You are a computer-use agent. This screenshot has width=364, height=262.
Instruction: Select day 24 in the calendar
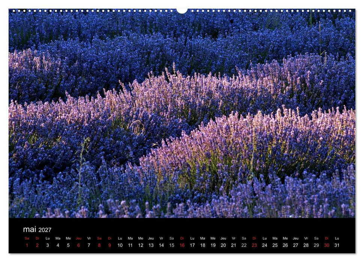click(265, 245)
